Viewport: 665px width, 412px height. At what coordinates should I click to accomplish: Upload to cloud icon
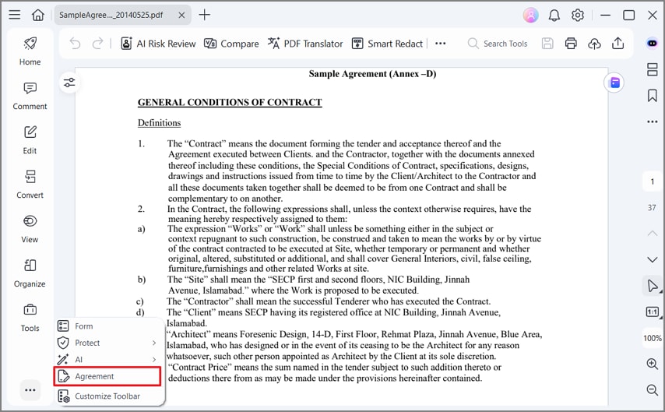tap(594, 44)
